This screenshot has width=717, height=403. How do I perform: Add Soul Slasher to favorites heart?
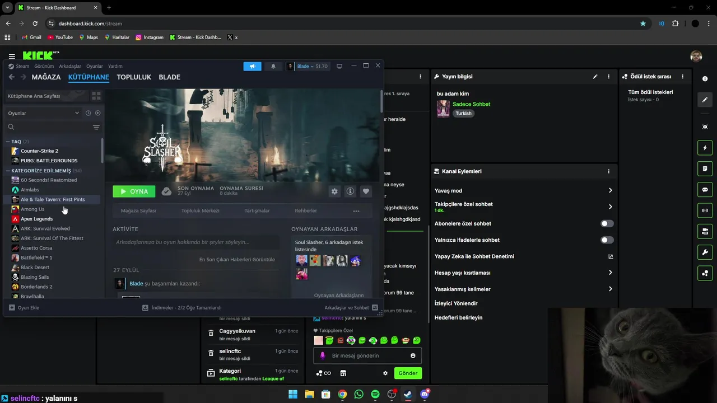(366, 191)
